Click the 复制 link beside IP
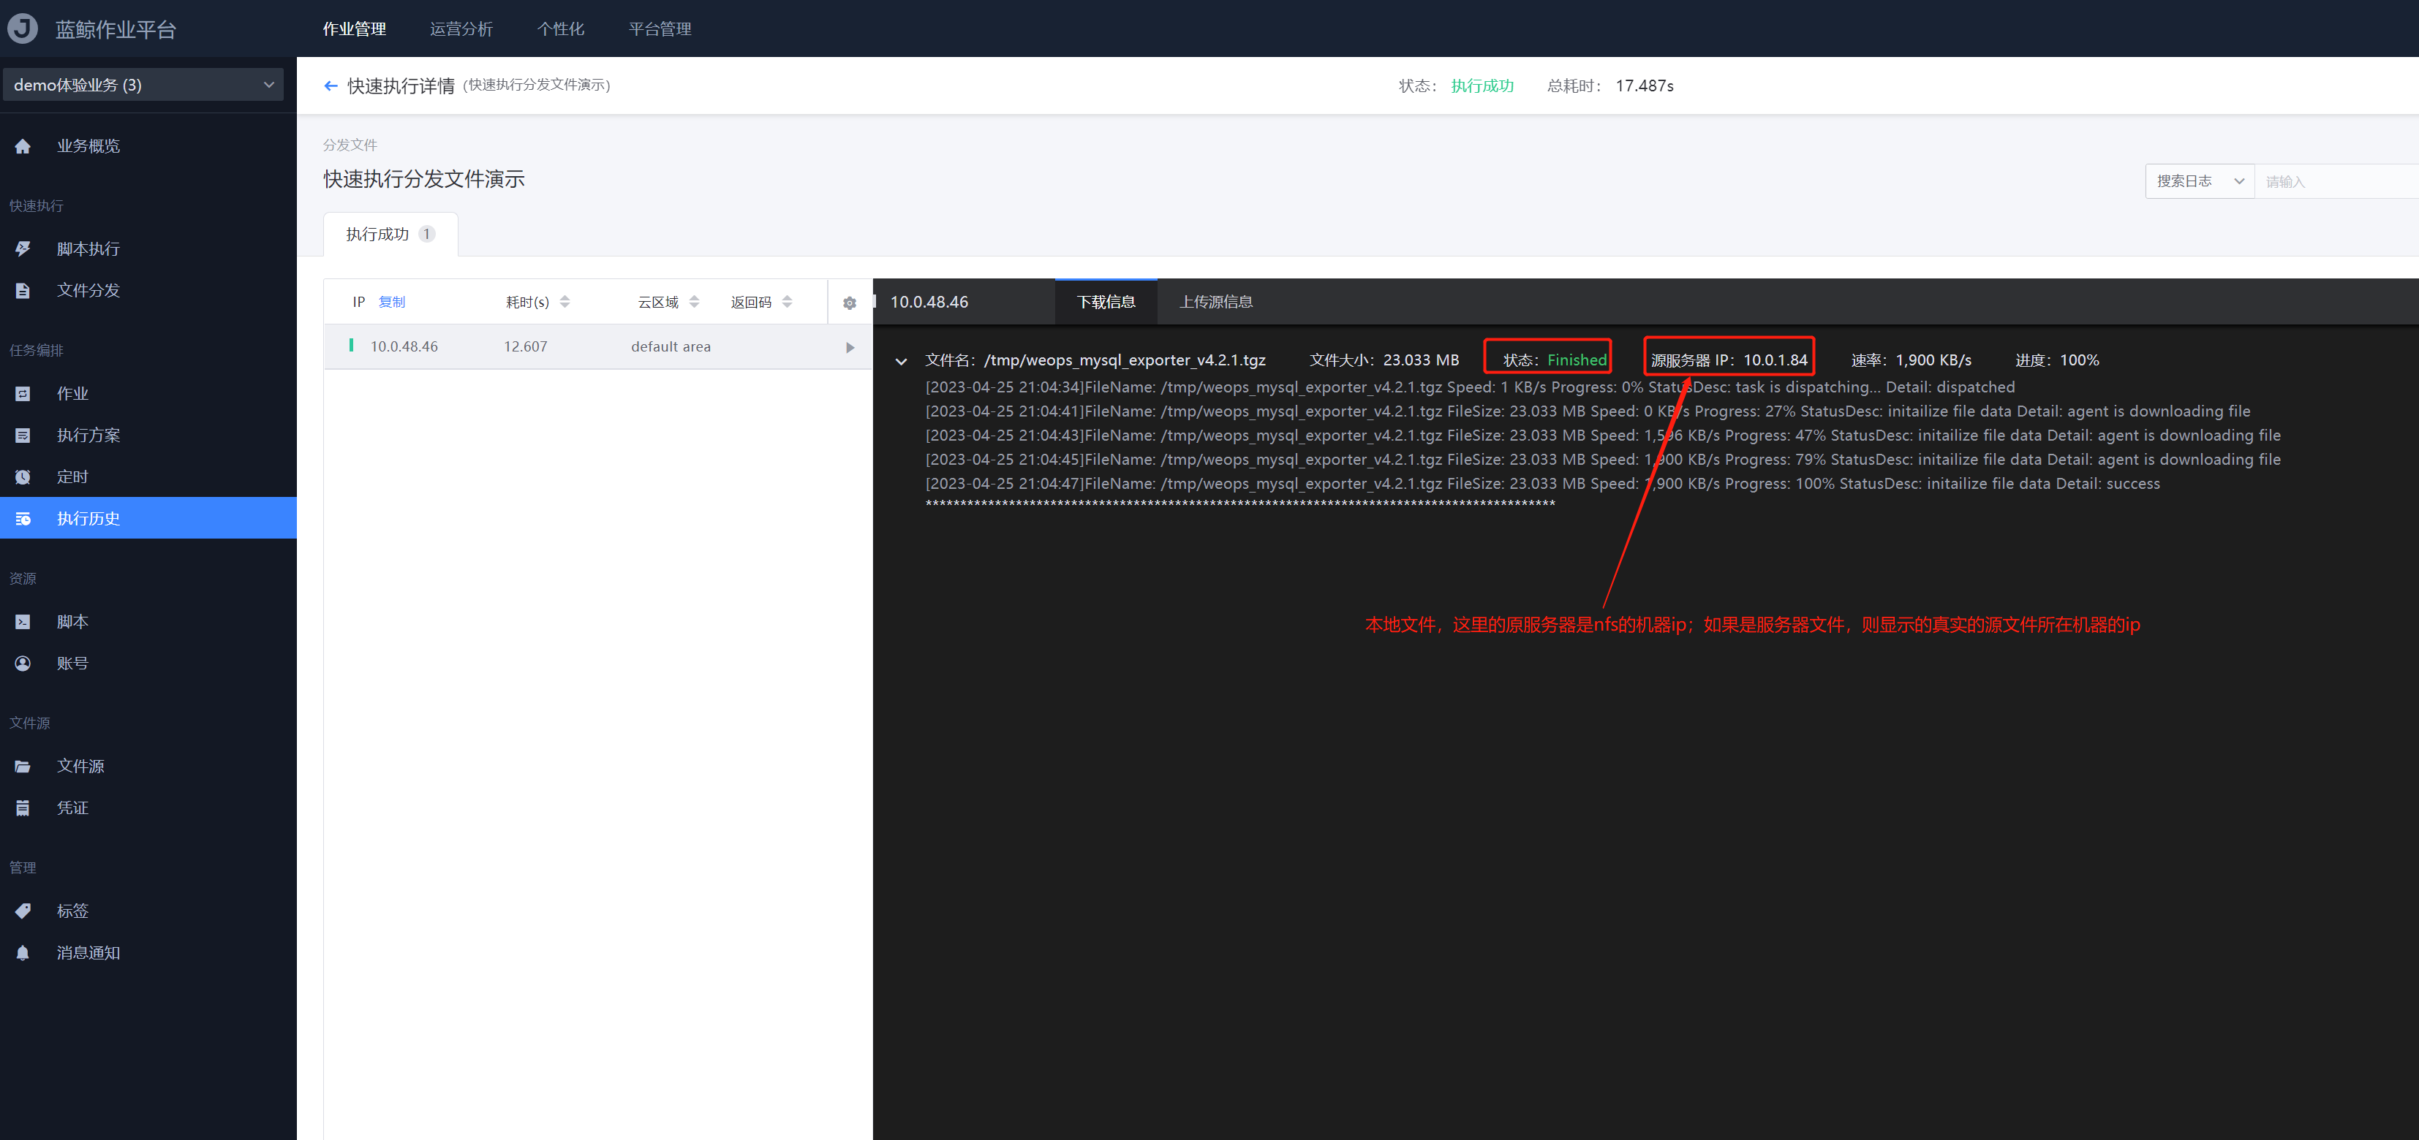Viewport: 2419px width, 1140px height. click(391, 302)
